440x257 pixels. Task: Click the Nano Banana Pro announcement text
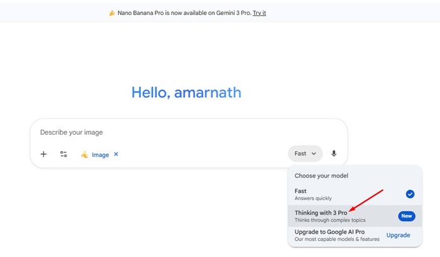coord(184,13)
